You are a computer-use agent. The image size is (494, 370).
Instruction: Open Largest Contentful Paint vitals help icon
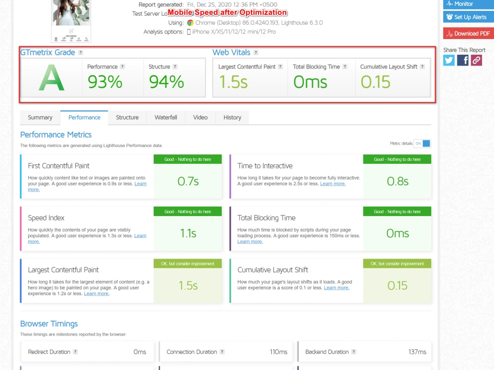281,67
